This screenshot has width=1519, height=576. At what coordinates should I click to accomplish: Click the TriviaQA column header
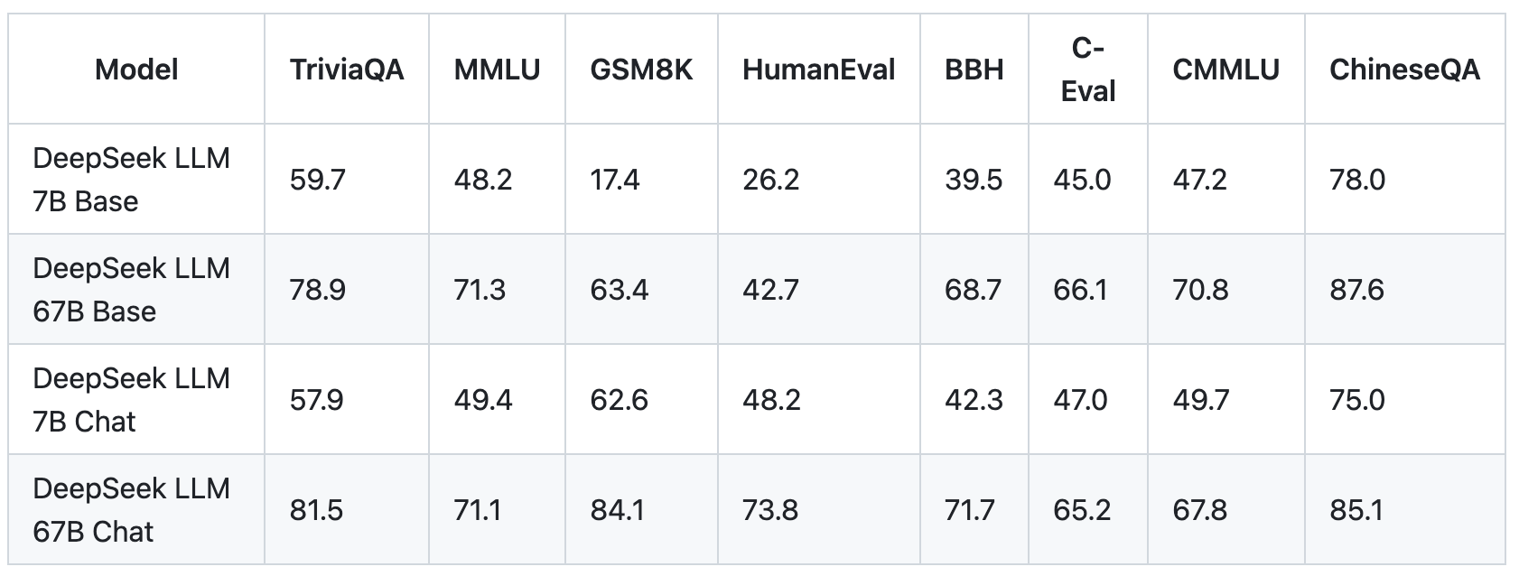tap(347, 70)
